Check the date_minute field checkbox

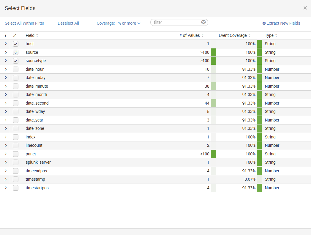point(15,86)
